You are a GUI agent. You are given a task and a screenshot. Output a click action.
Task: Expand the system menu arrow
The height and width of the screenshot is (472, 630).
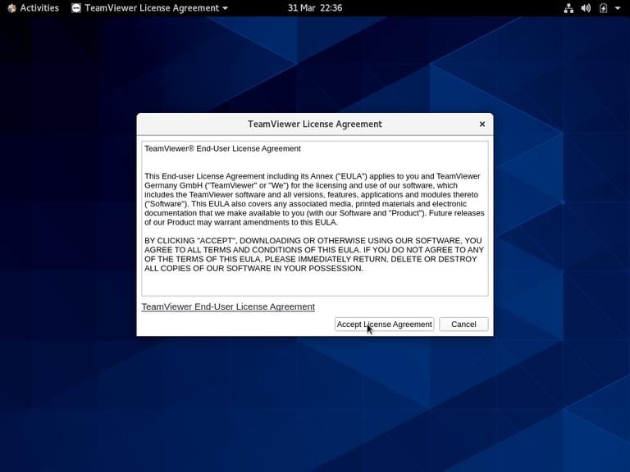point(618,8)
